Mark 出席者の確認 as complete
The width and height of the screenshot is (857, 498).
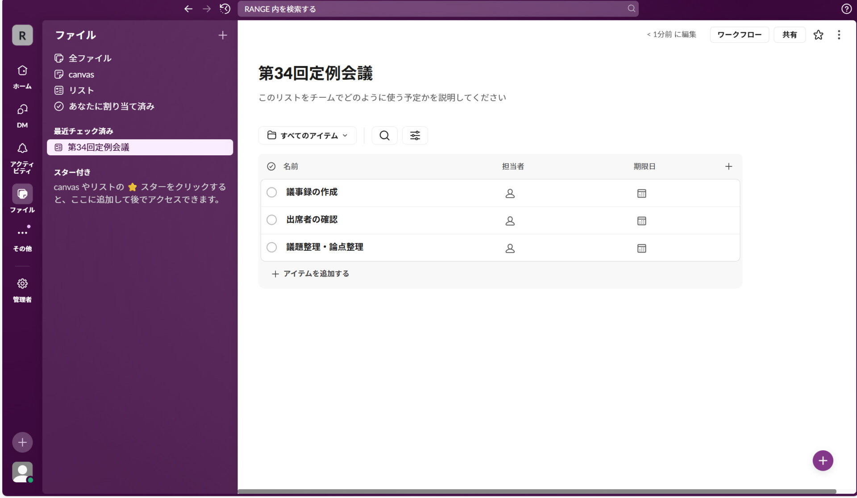(x=271, y=220)
